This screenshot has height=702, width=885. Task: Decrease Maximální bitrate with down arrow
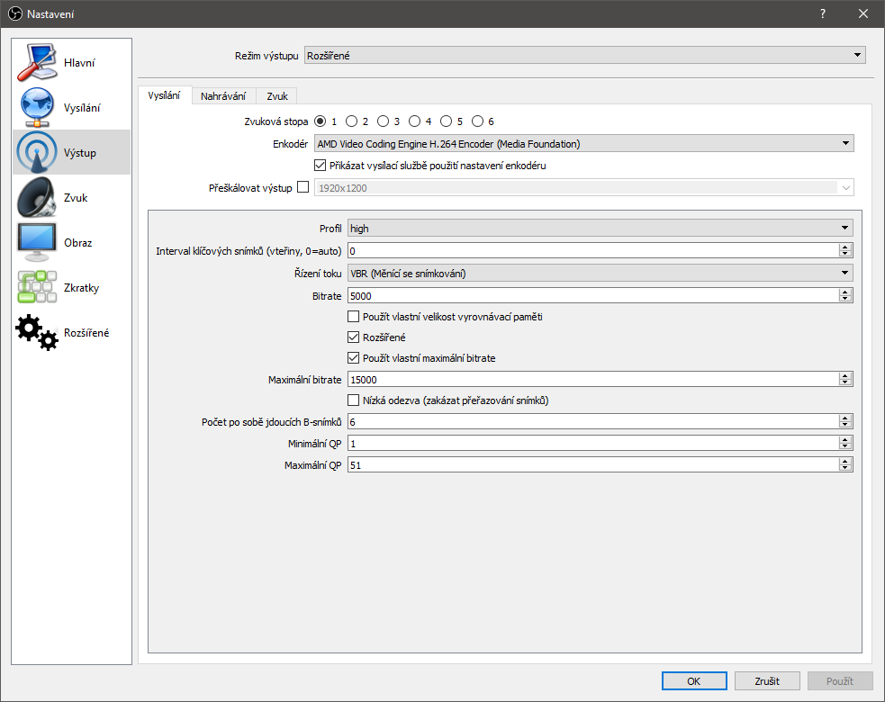(844, 382)
